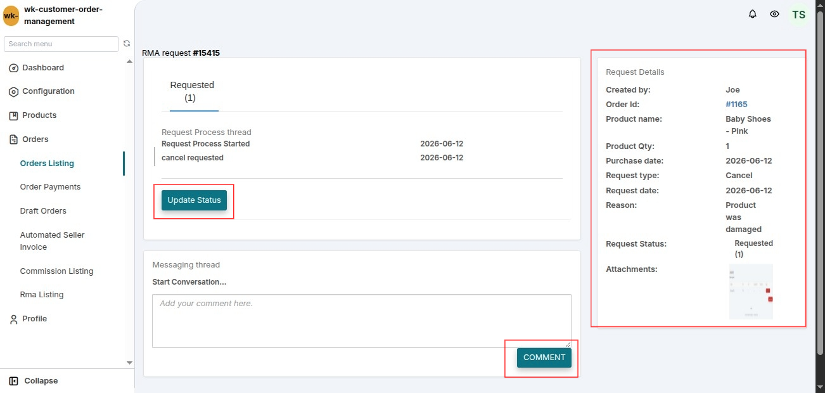Screen dimensions: 825x393
Task: Collapse the Orders menu group
Action: pyautogui.click(x=35, y=139)
